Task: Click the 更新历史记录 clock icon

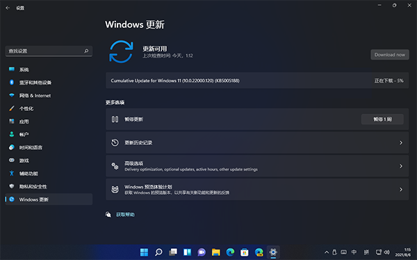Action: (x=115, y=143)
